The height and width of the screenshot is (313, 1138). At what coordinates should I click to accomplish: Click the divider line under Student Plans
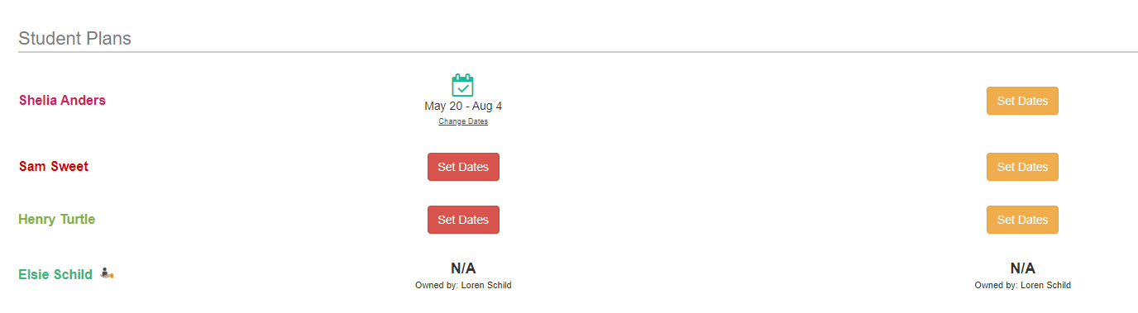tap(578, 52)
